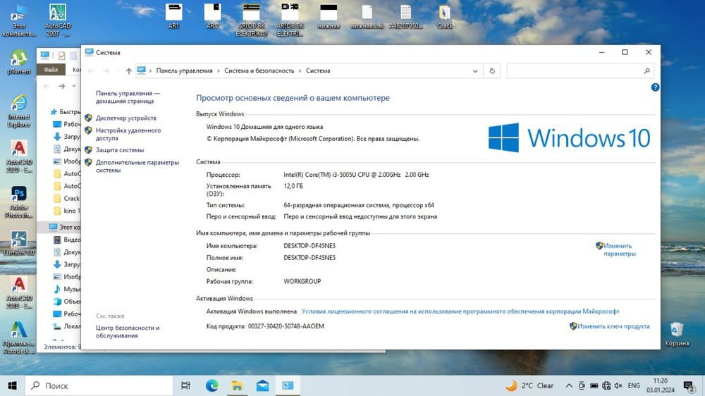This screenshot has height=396, width=705.
Task: Select нижняя drawing file on desktop
Action: 329,16
